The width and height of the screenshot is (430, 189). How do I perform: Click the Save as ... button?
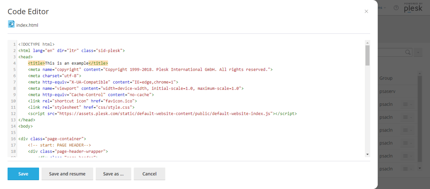pos(113,174)
